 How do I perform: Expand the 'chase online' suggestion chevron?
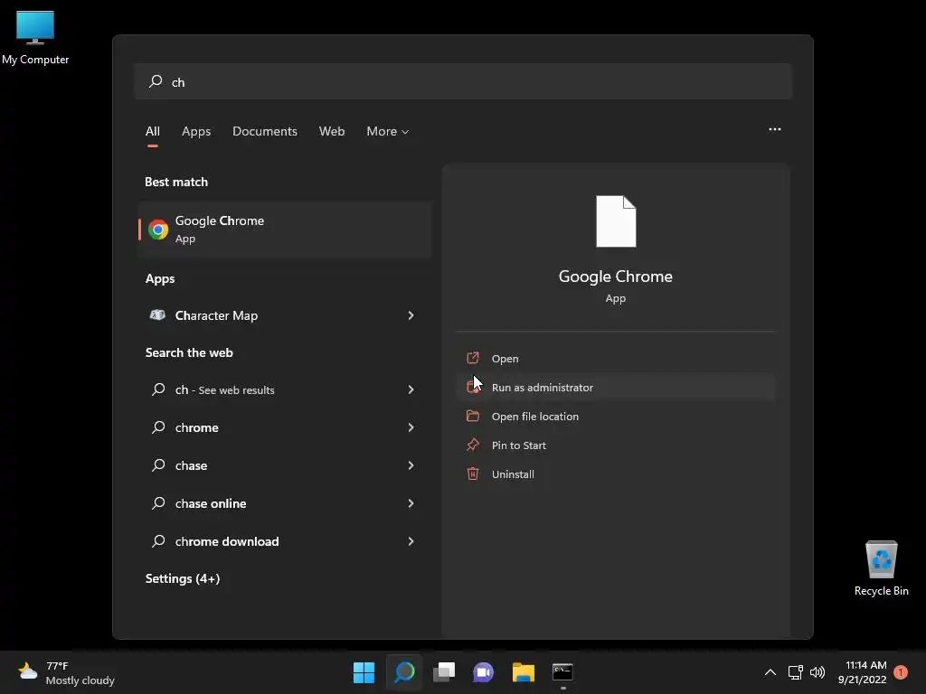pos(411,503)
